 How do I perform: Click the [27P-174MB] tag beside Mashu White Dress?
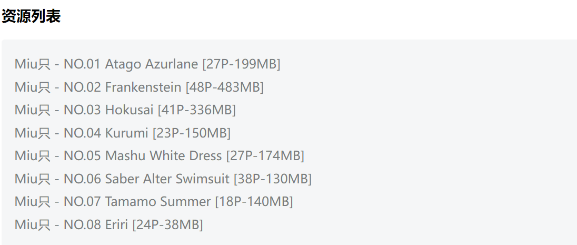click(265, 156)
